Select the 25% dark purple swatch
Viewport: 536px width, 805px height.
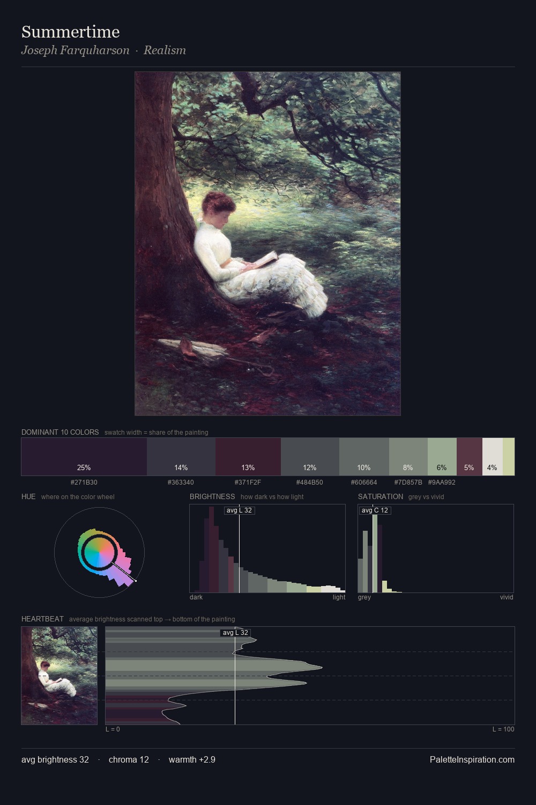coord(84,457)
